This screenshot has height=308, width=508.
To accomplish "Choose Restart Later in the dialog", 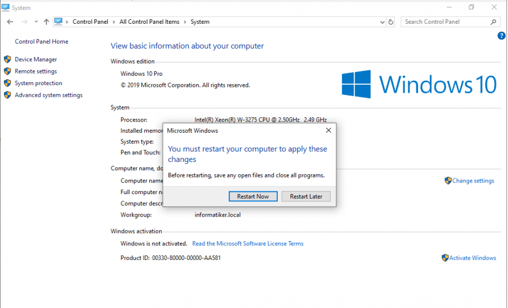I will click(306, 196).
